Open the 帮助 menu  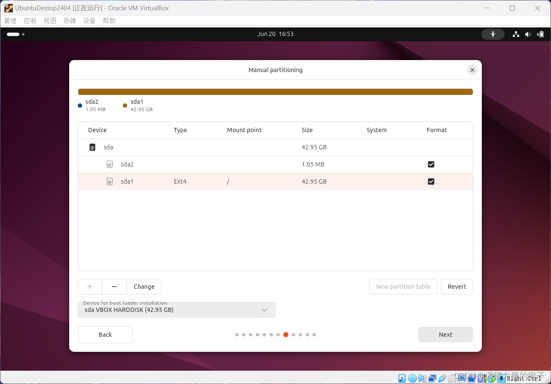click(x=109, y=21)
